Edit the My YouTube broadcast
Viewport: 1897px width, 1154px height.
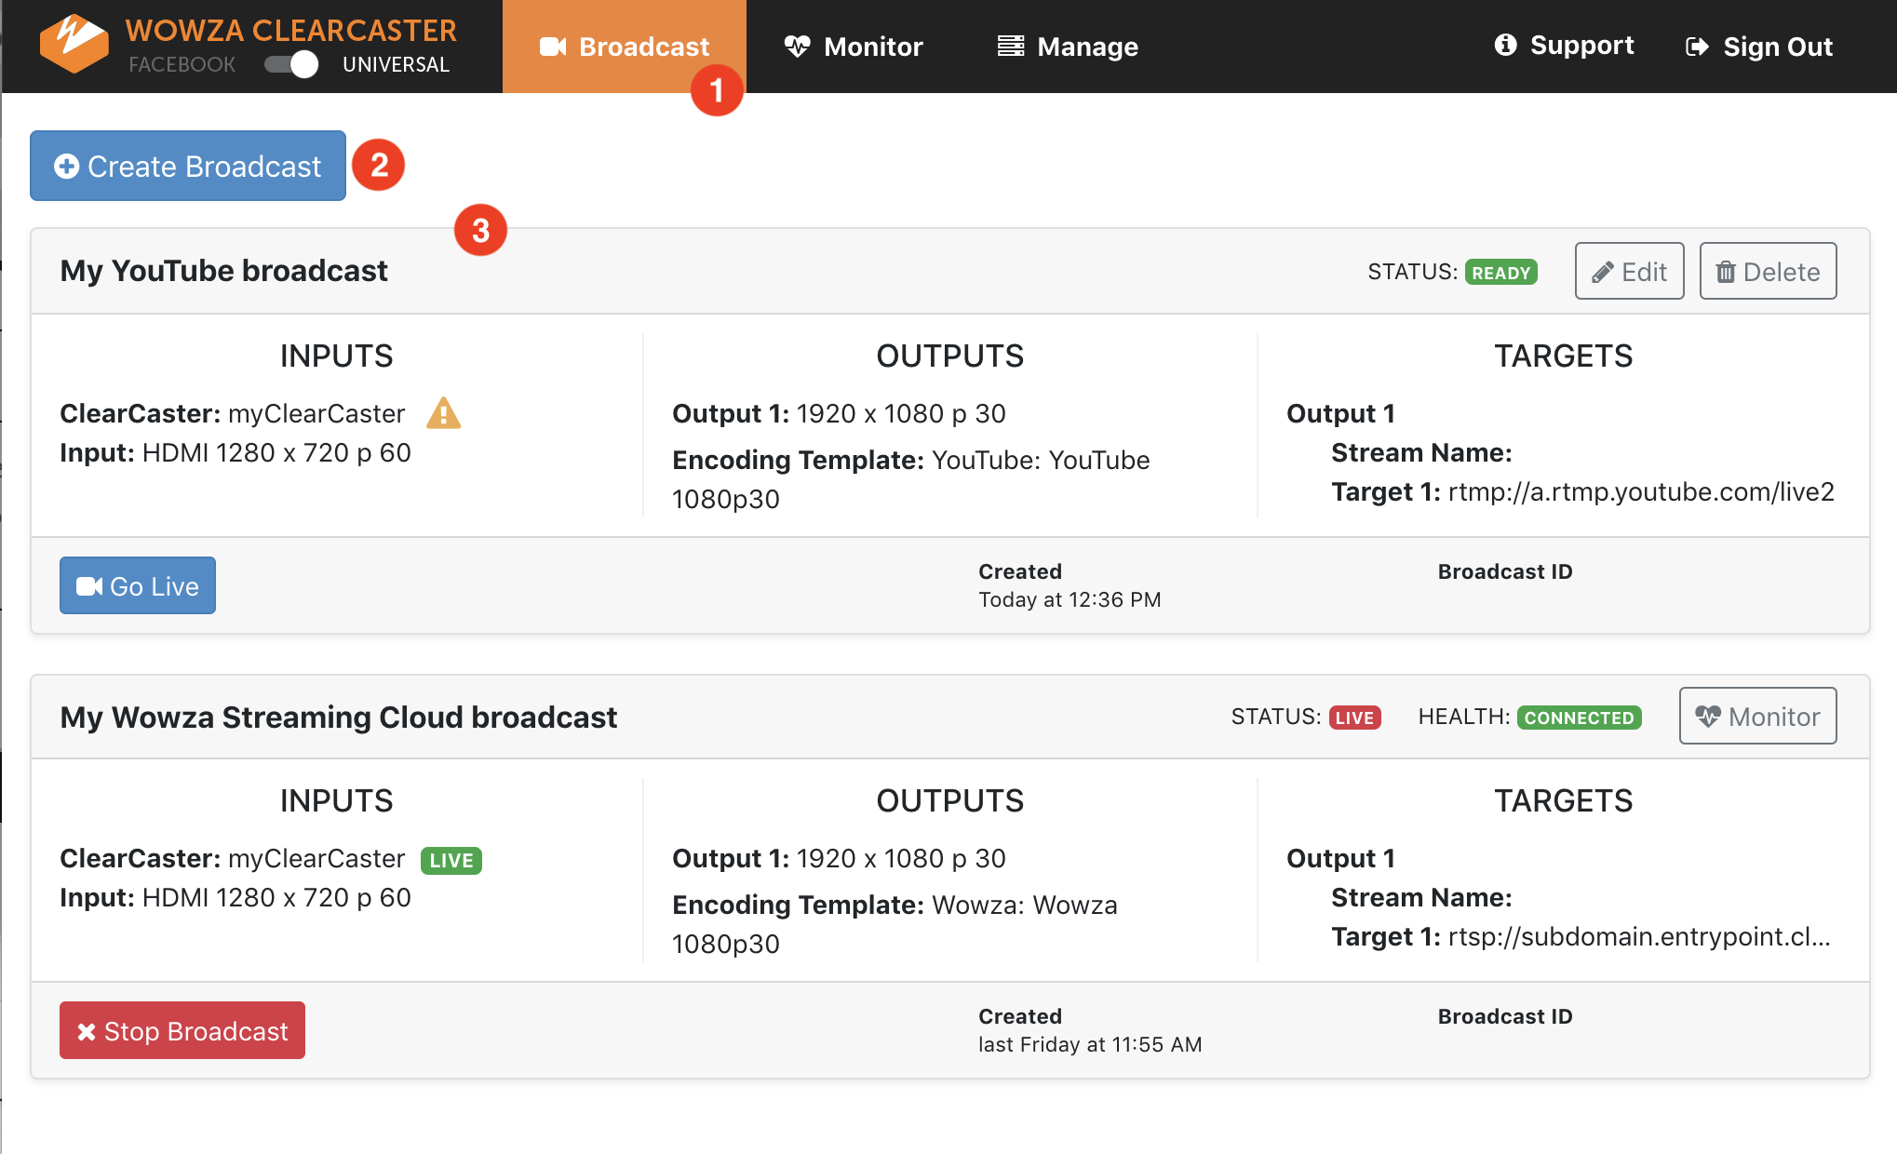pyautogui.click(x=1629, y=272)
